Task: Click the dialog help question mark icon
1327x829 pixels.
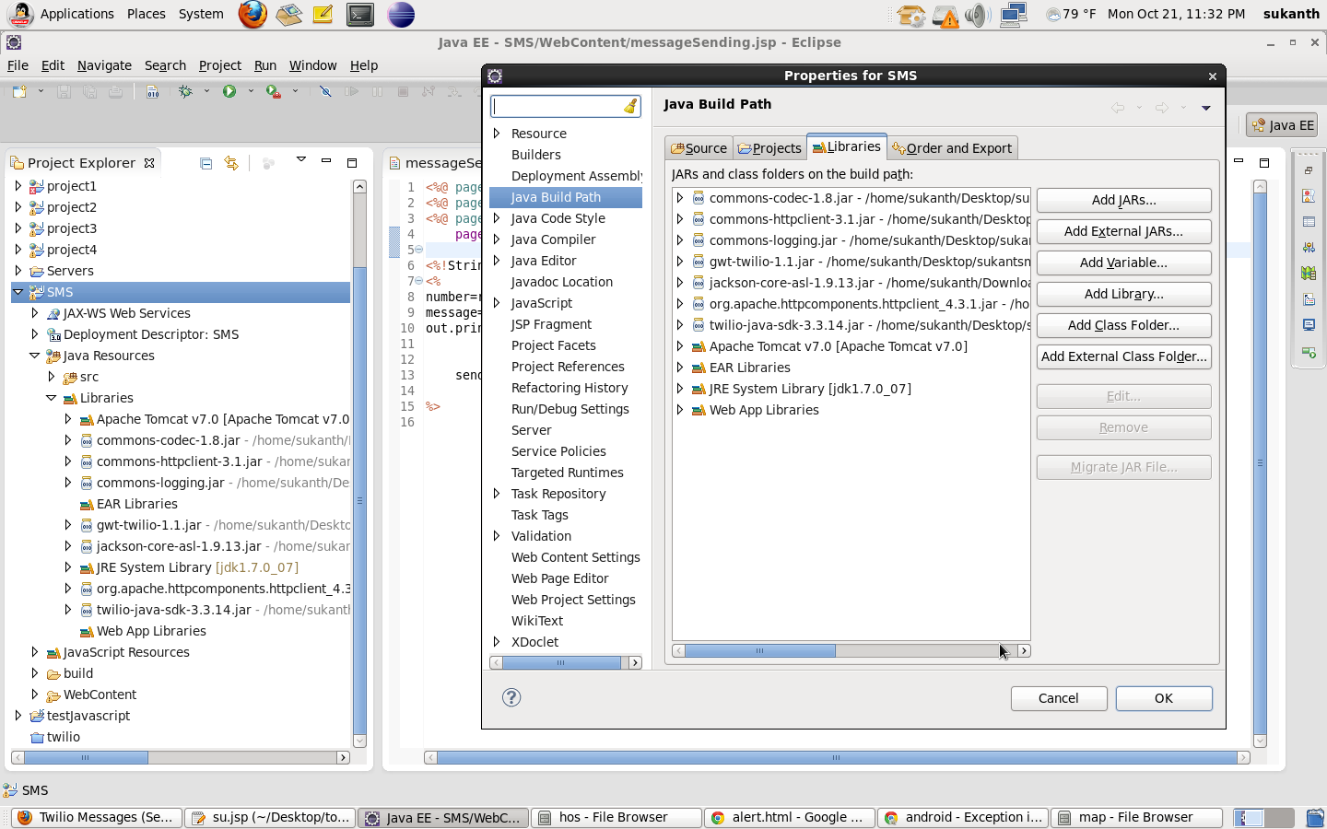Action: coord(511,697)
